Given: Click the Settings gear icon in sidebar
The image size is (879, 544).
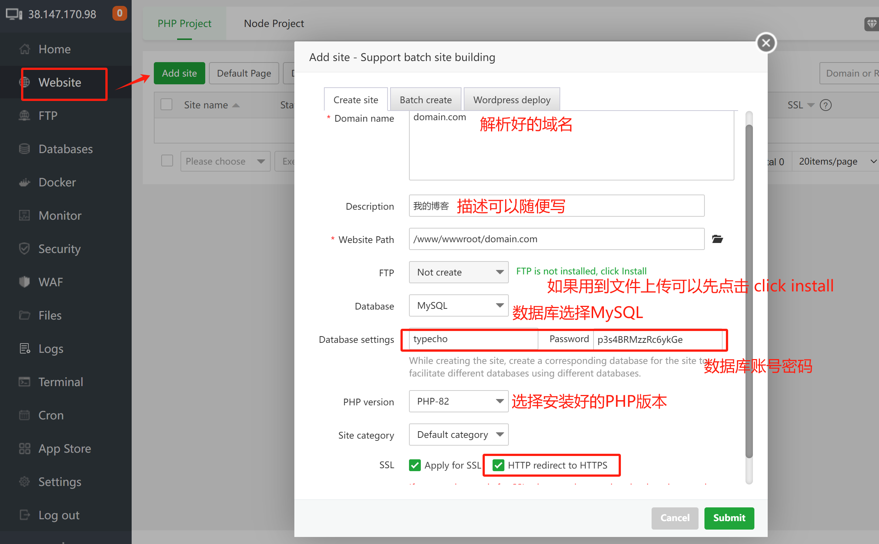Looking at the screenshot, I should 24,482.
